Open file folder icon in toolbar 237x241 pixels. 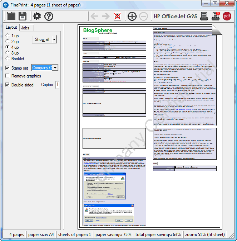11,16
